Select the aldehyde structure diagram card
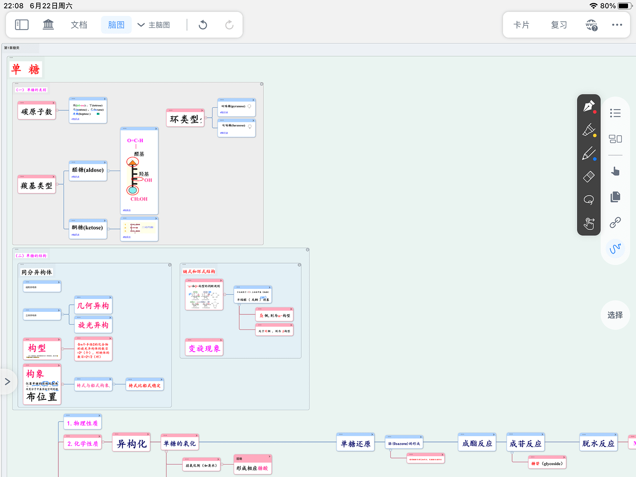The width and height of the screenshot is (636, 477). click(x=139, y=171)
